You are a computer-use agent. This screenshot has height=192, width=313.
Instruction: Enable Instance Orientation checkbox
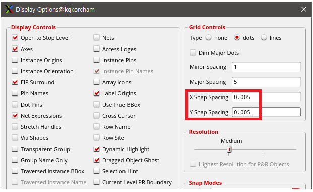(15, 71)
